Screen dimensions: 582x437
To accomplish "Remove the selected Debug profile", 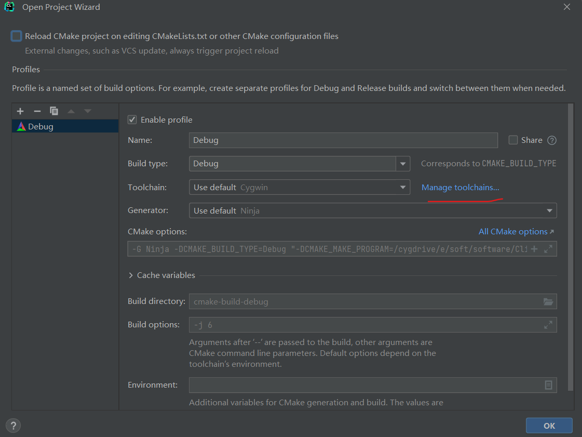I will pyautogui.click(x=37, y=111).
